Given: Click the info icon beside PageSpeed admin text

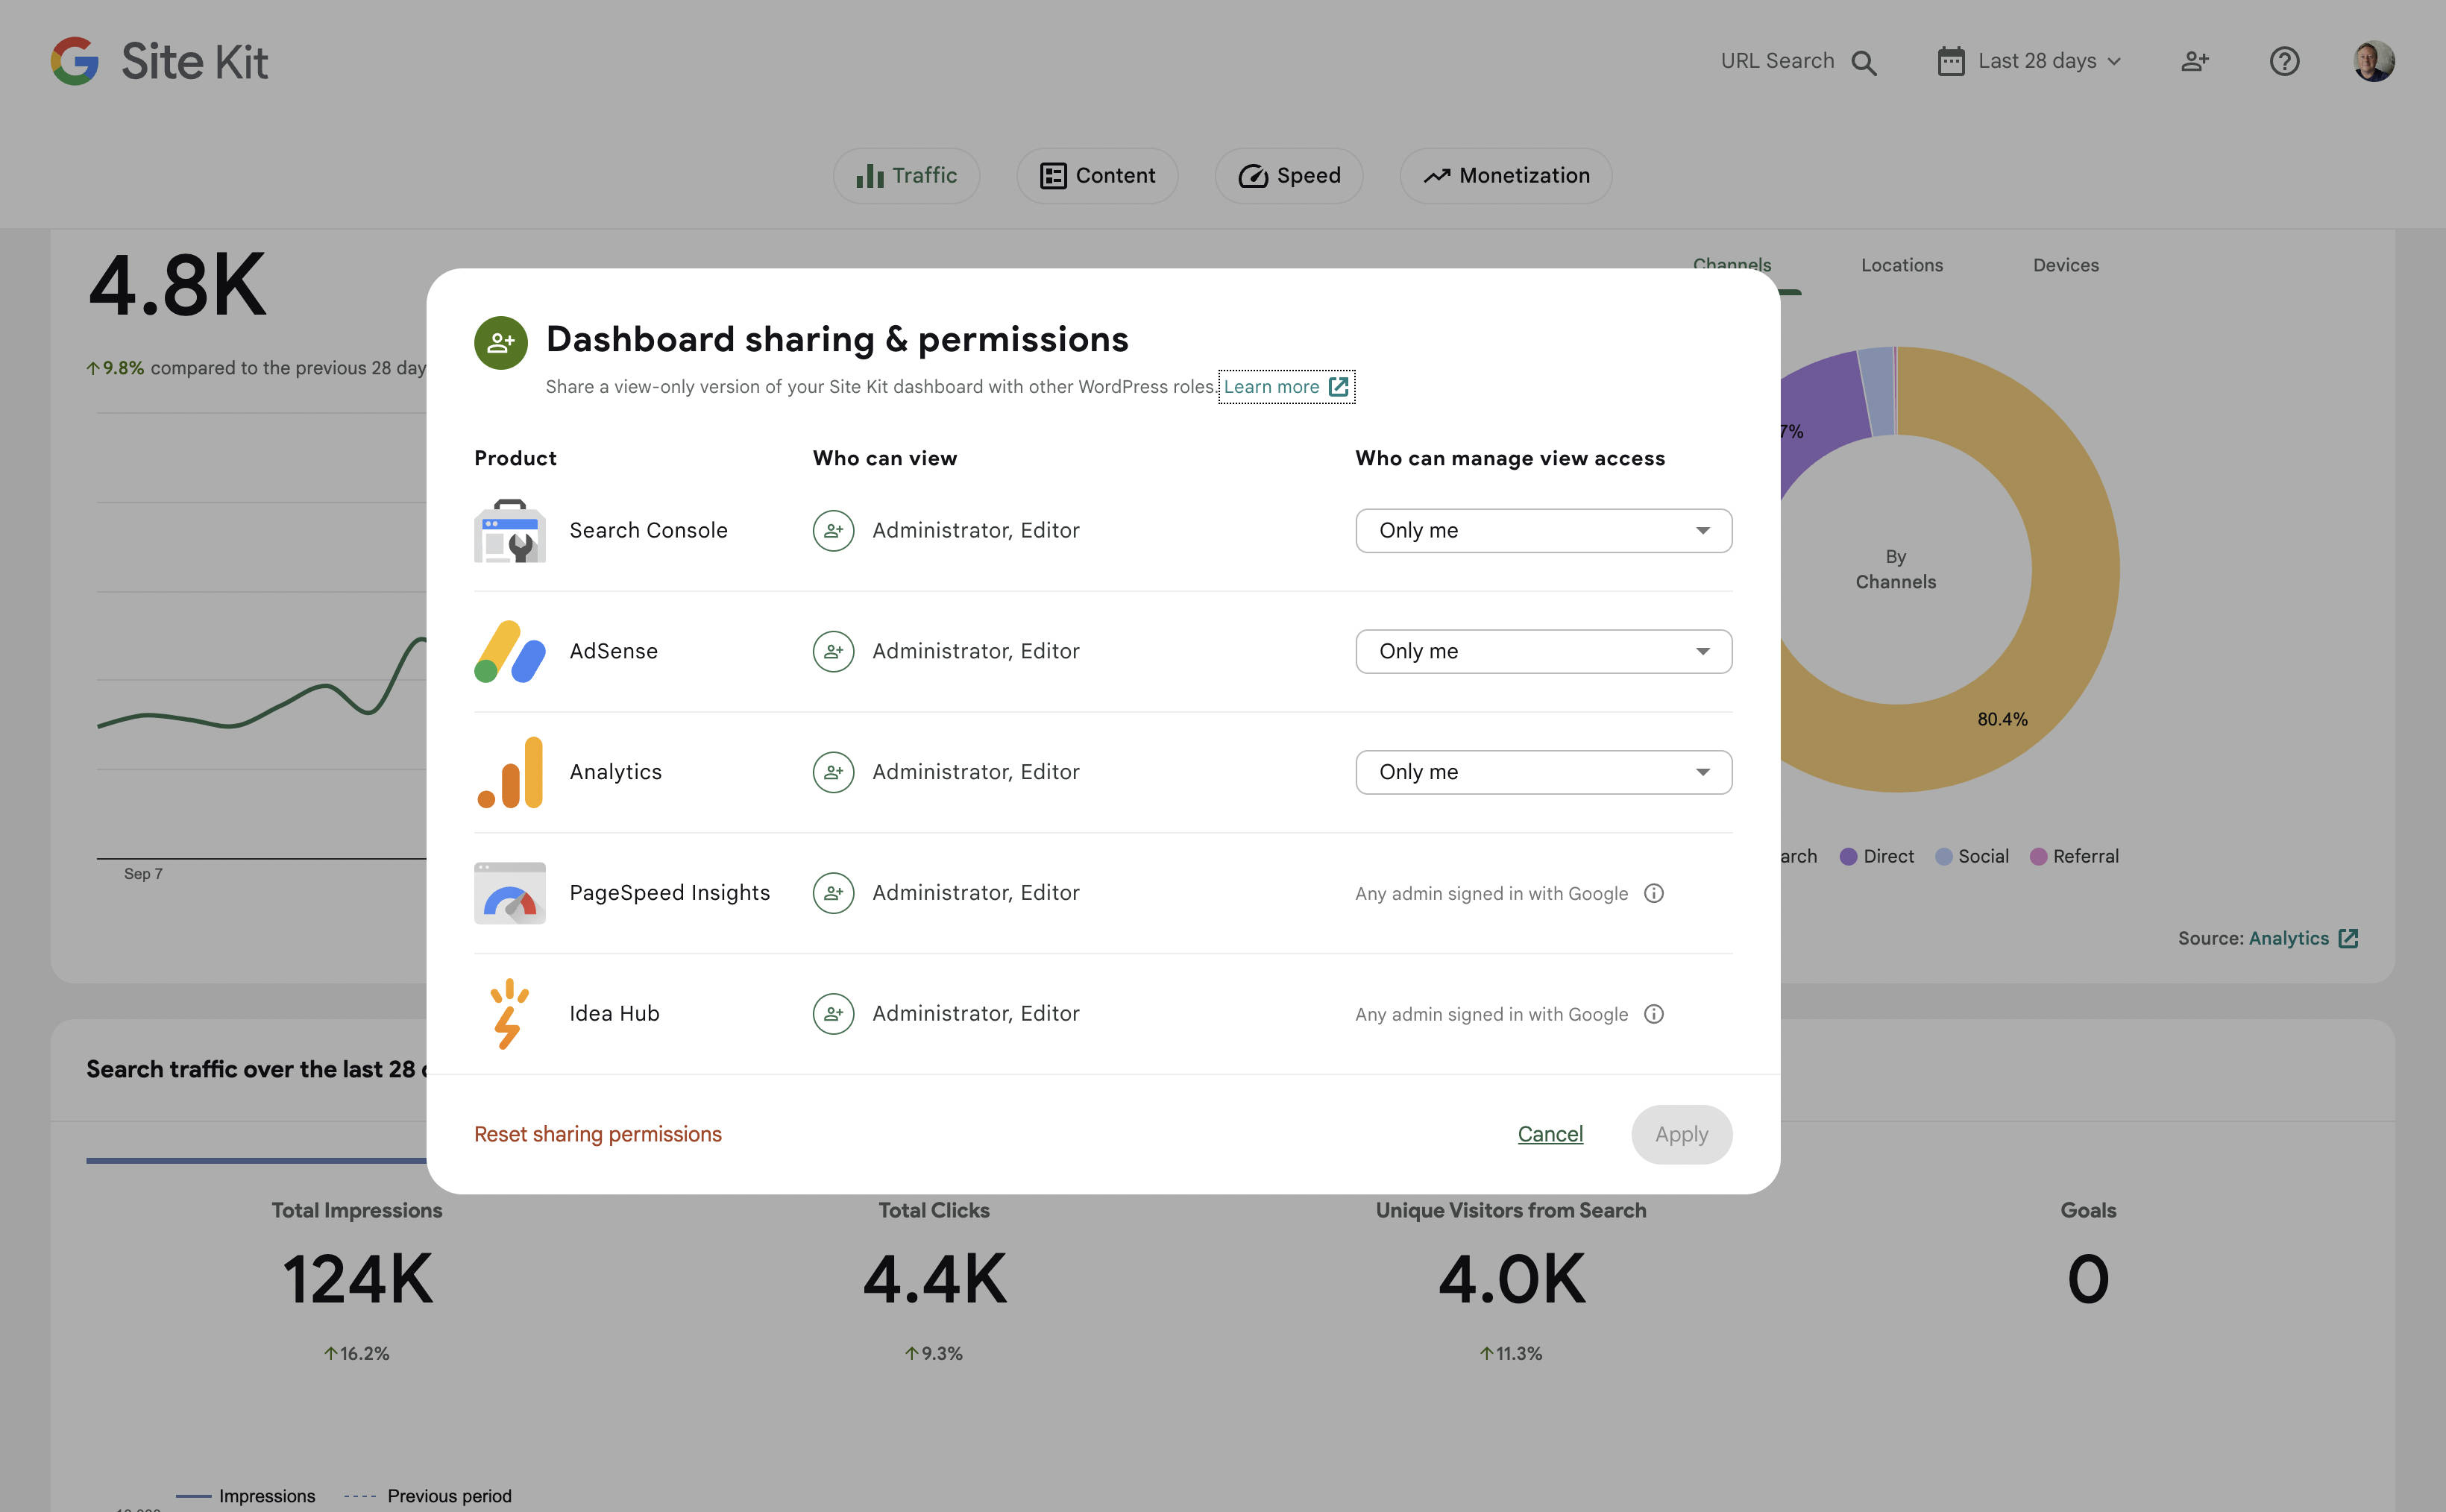Looking at the screenshot, I should click(x=1653, y=893).
